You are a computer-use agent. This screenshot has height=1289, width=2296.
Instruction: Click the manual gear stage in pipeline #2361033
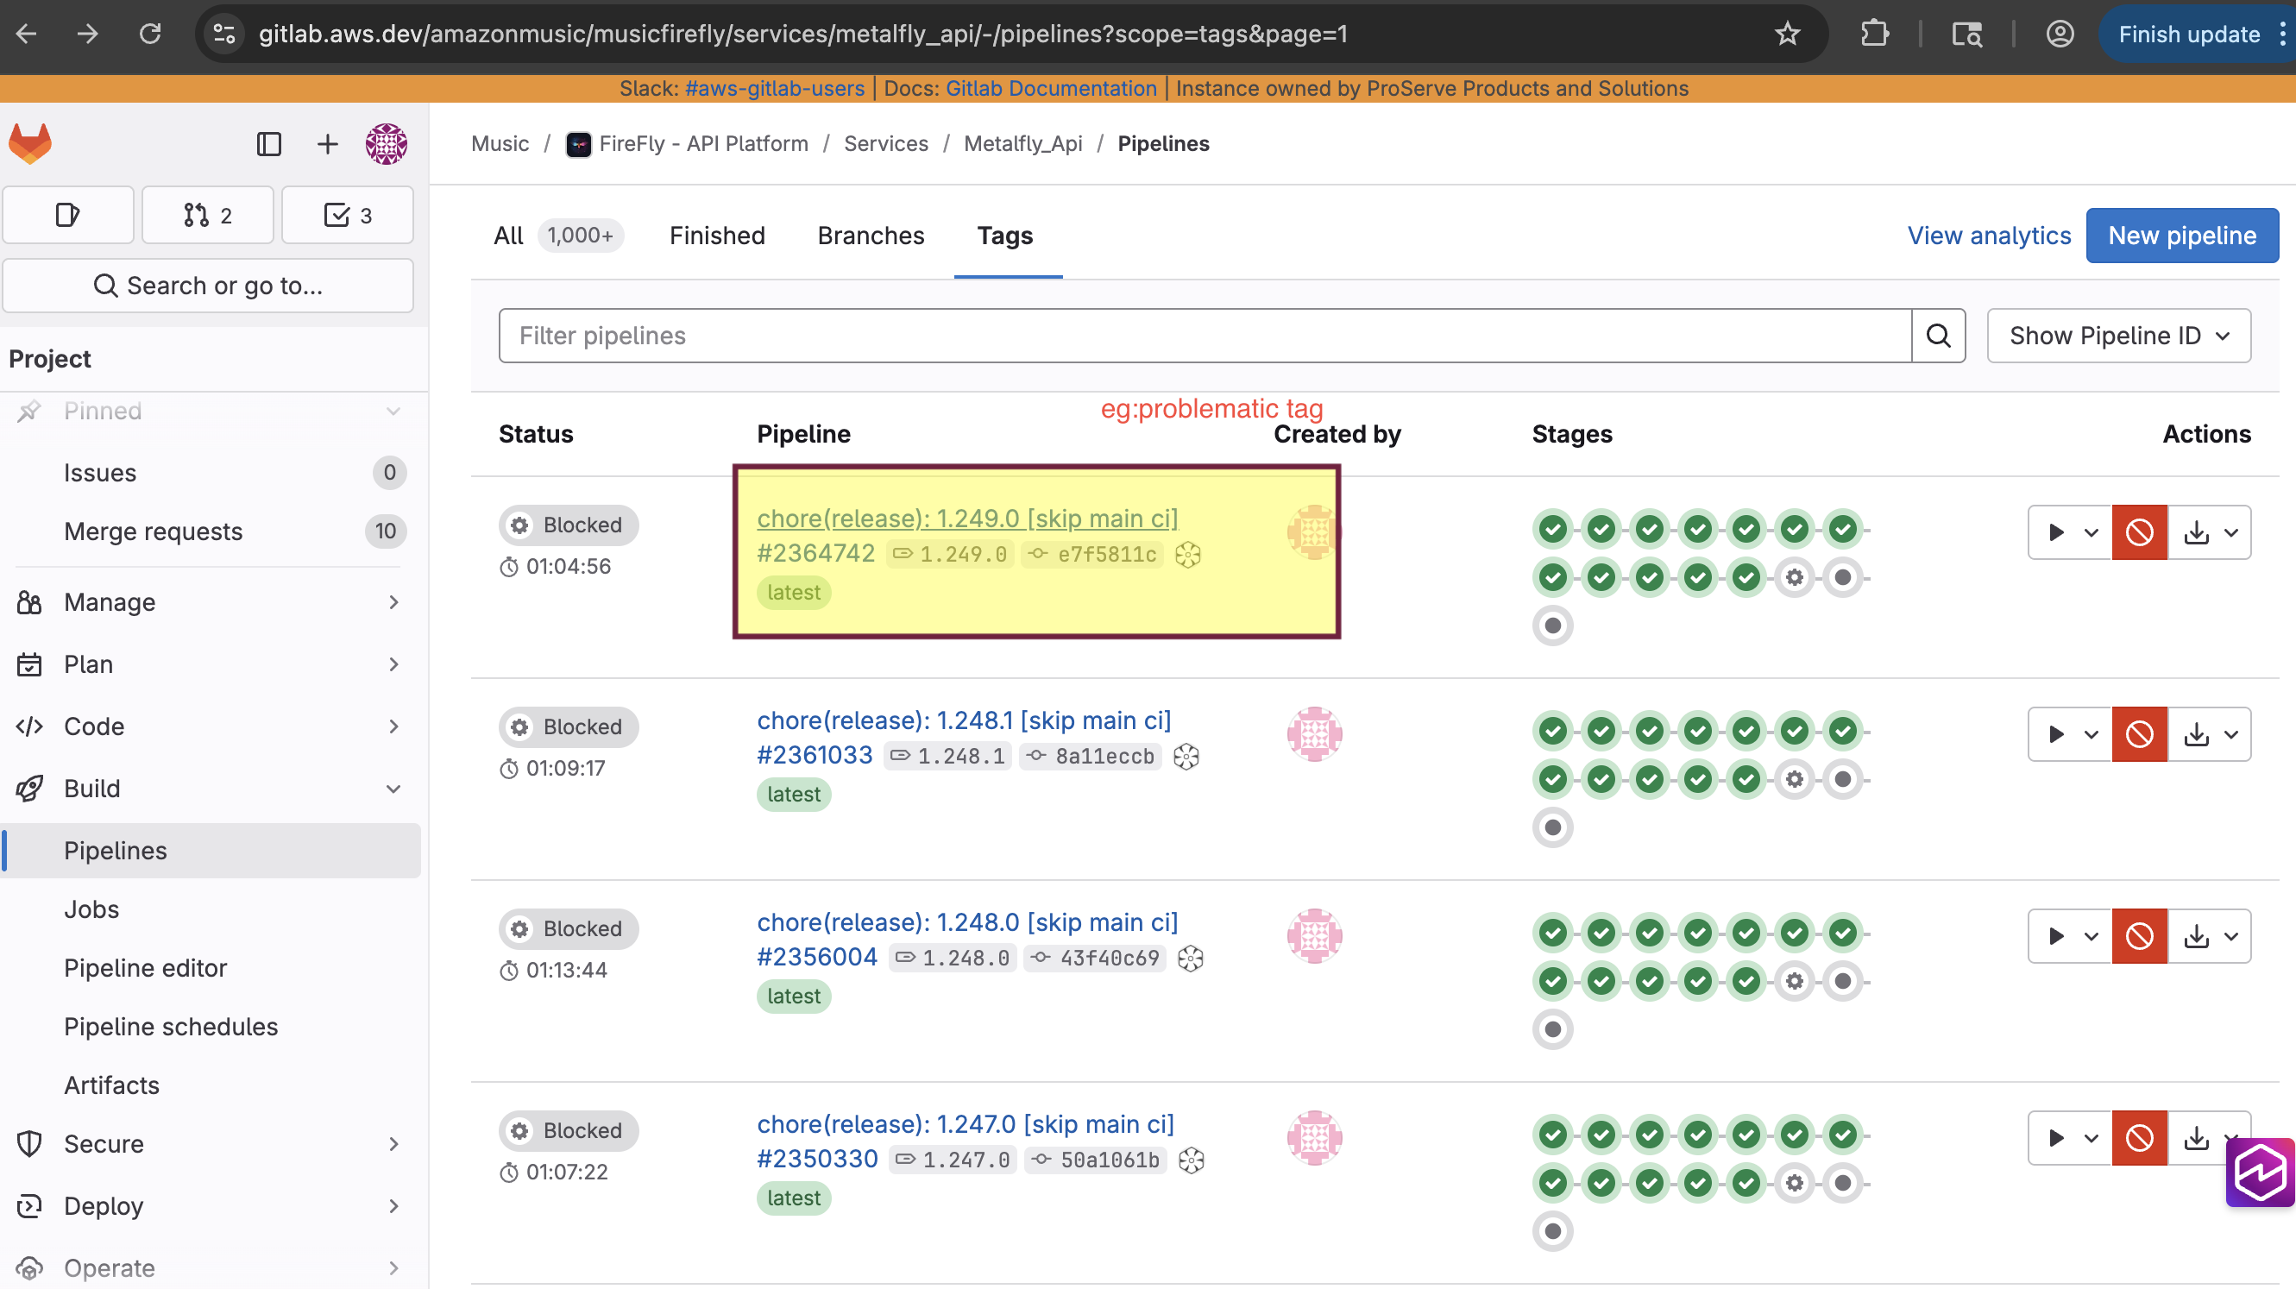(x=1794, y=779)
